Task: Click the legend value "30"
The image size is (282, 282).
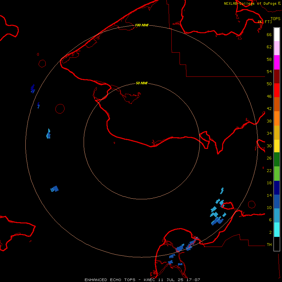Action: [x=269, y=146]
